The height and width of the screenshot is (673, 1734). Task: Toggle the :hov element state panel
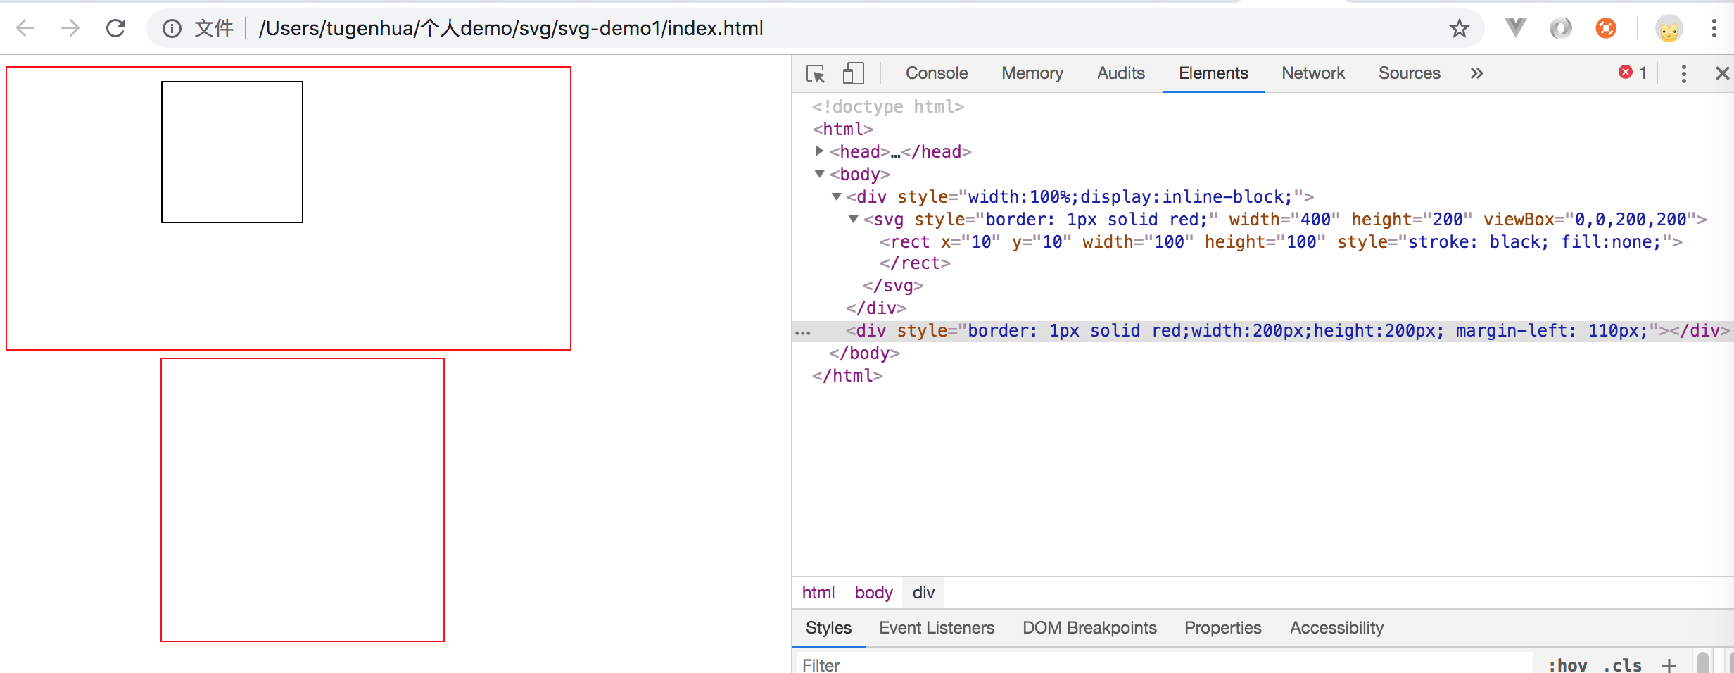(x=1567, y=665)
